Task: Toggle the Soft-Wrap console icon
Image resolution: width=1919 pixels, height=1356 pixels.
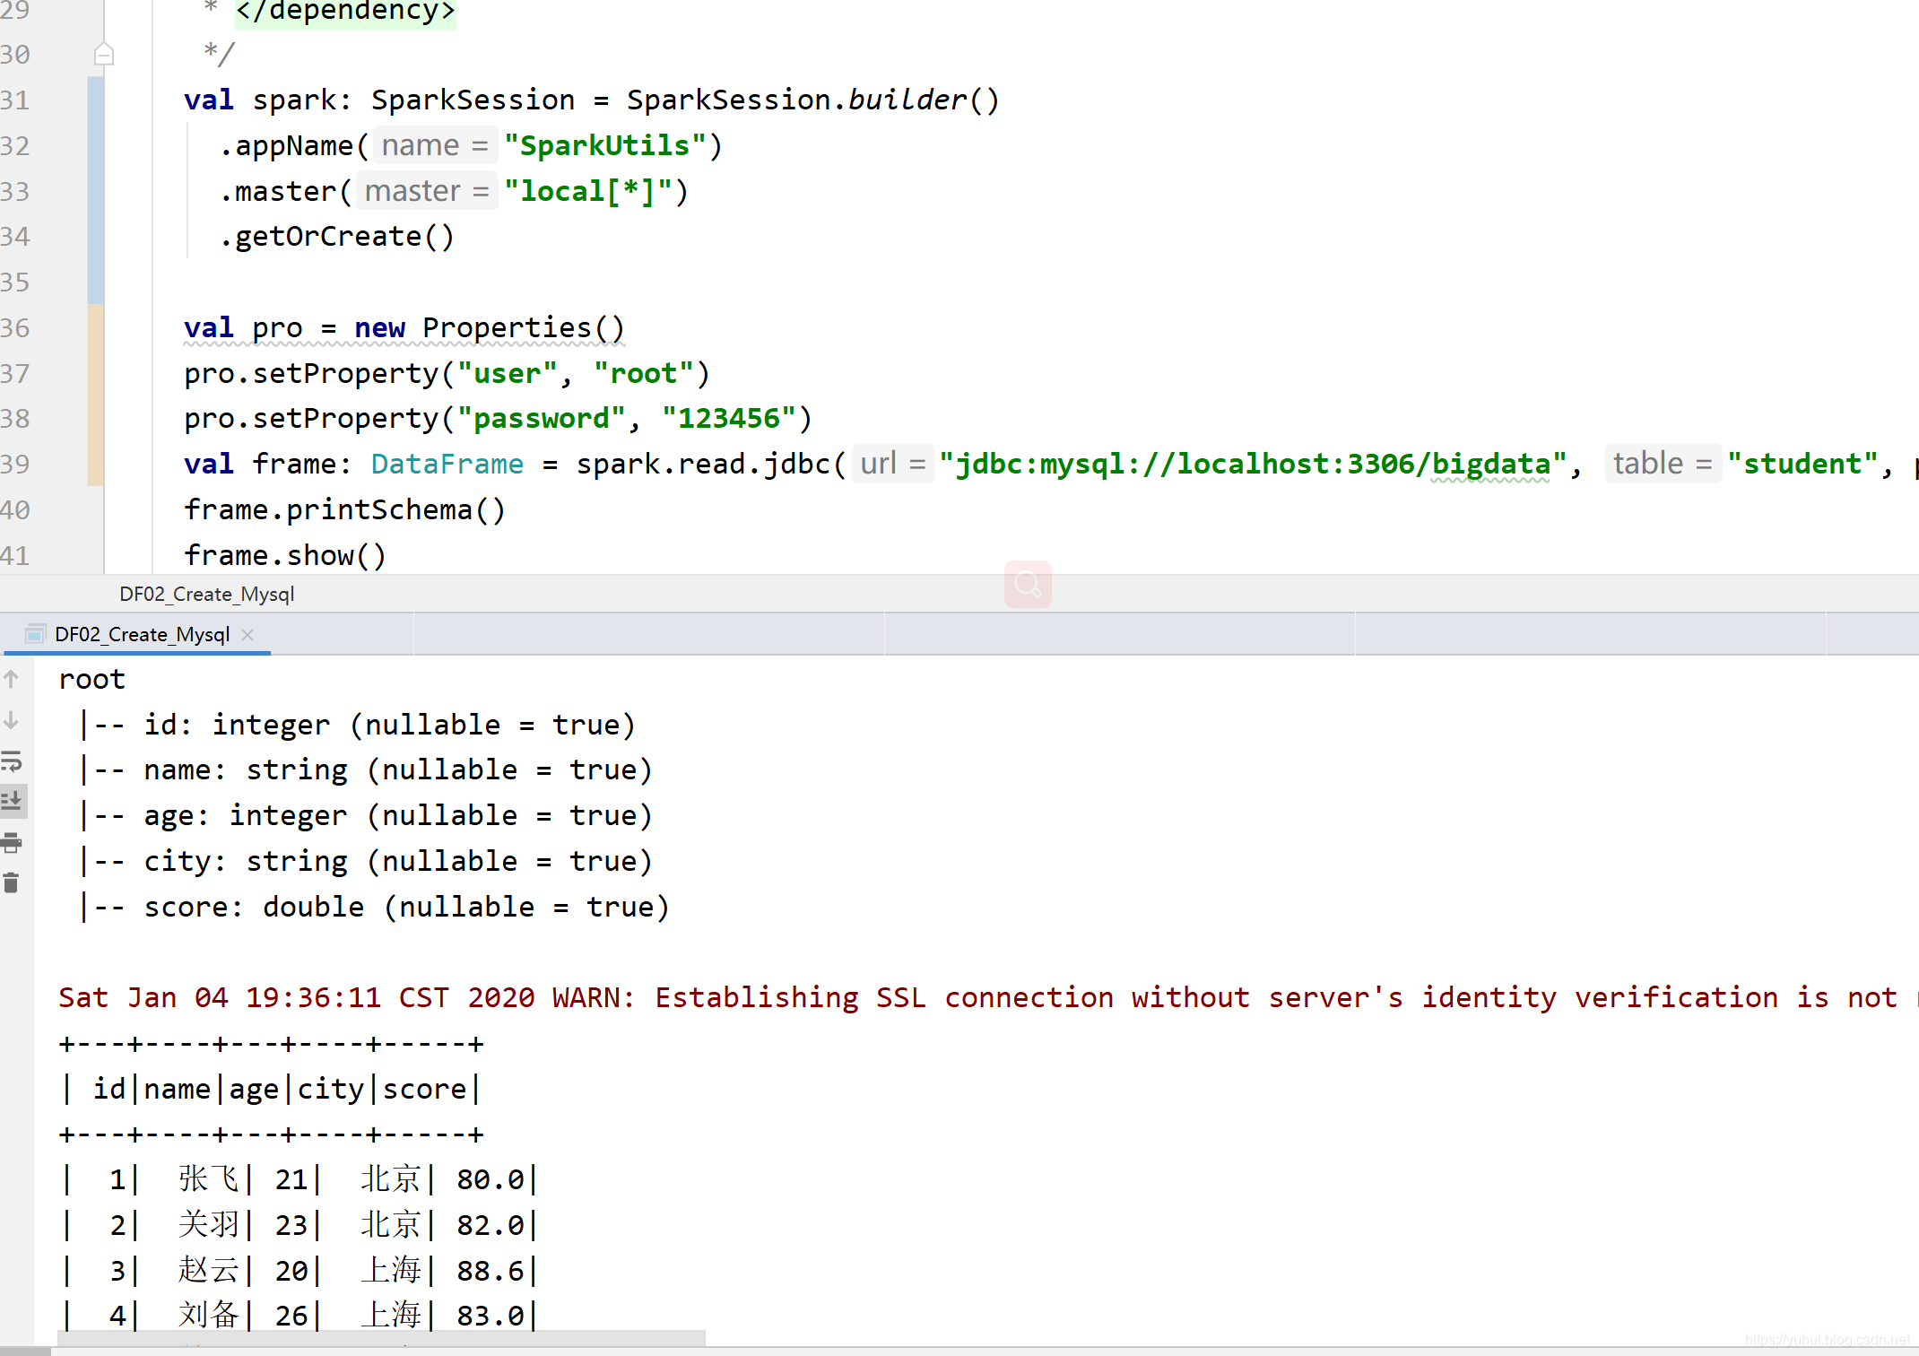Action: click(12, 761)
